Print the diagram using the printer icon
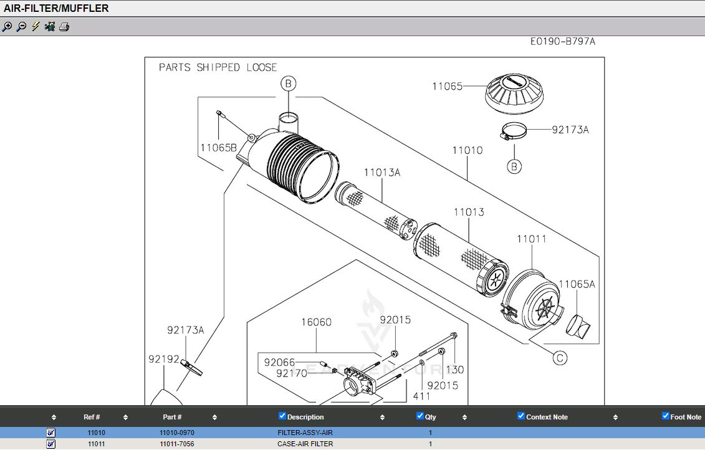The height and width of the screenshot is (450, 705). pos(64,27)
